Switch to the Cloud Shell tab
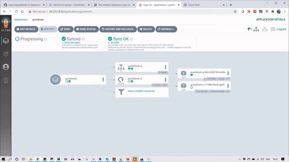 click(x=204, y=5)
